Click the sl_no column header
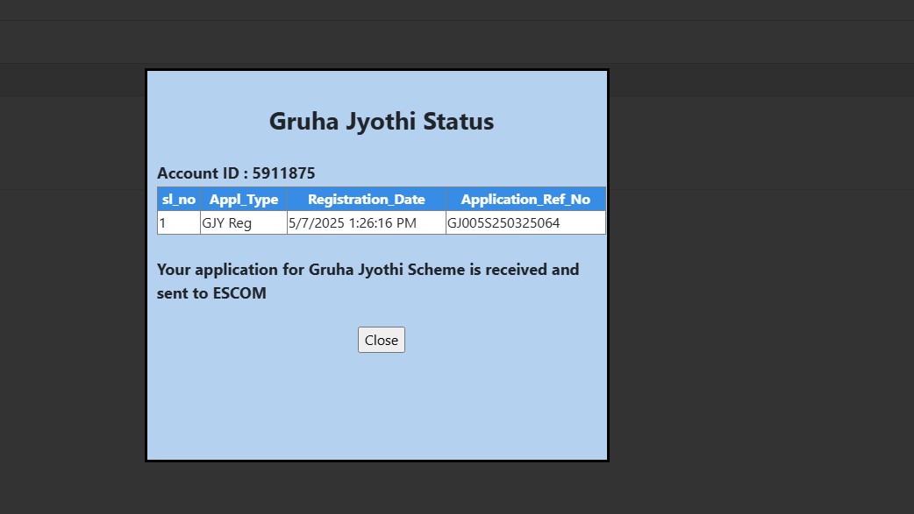 (179, 199)
